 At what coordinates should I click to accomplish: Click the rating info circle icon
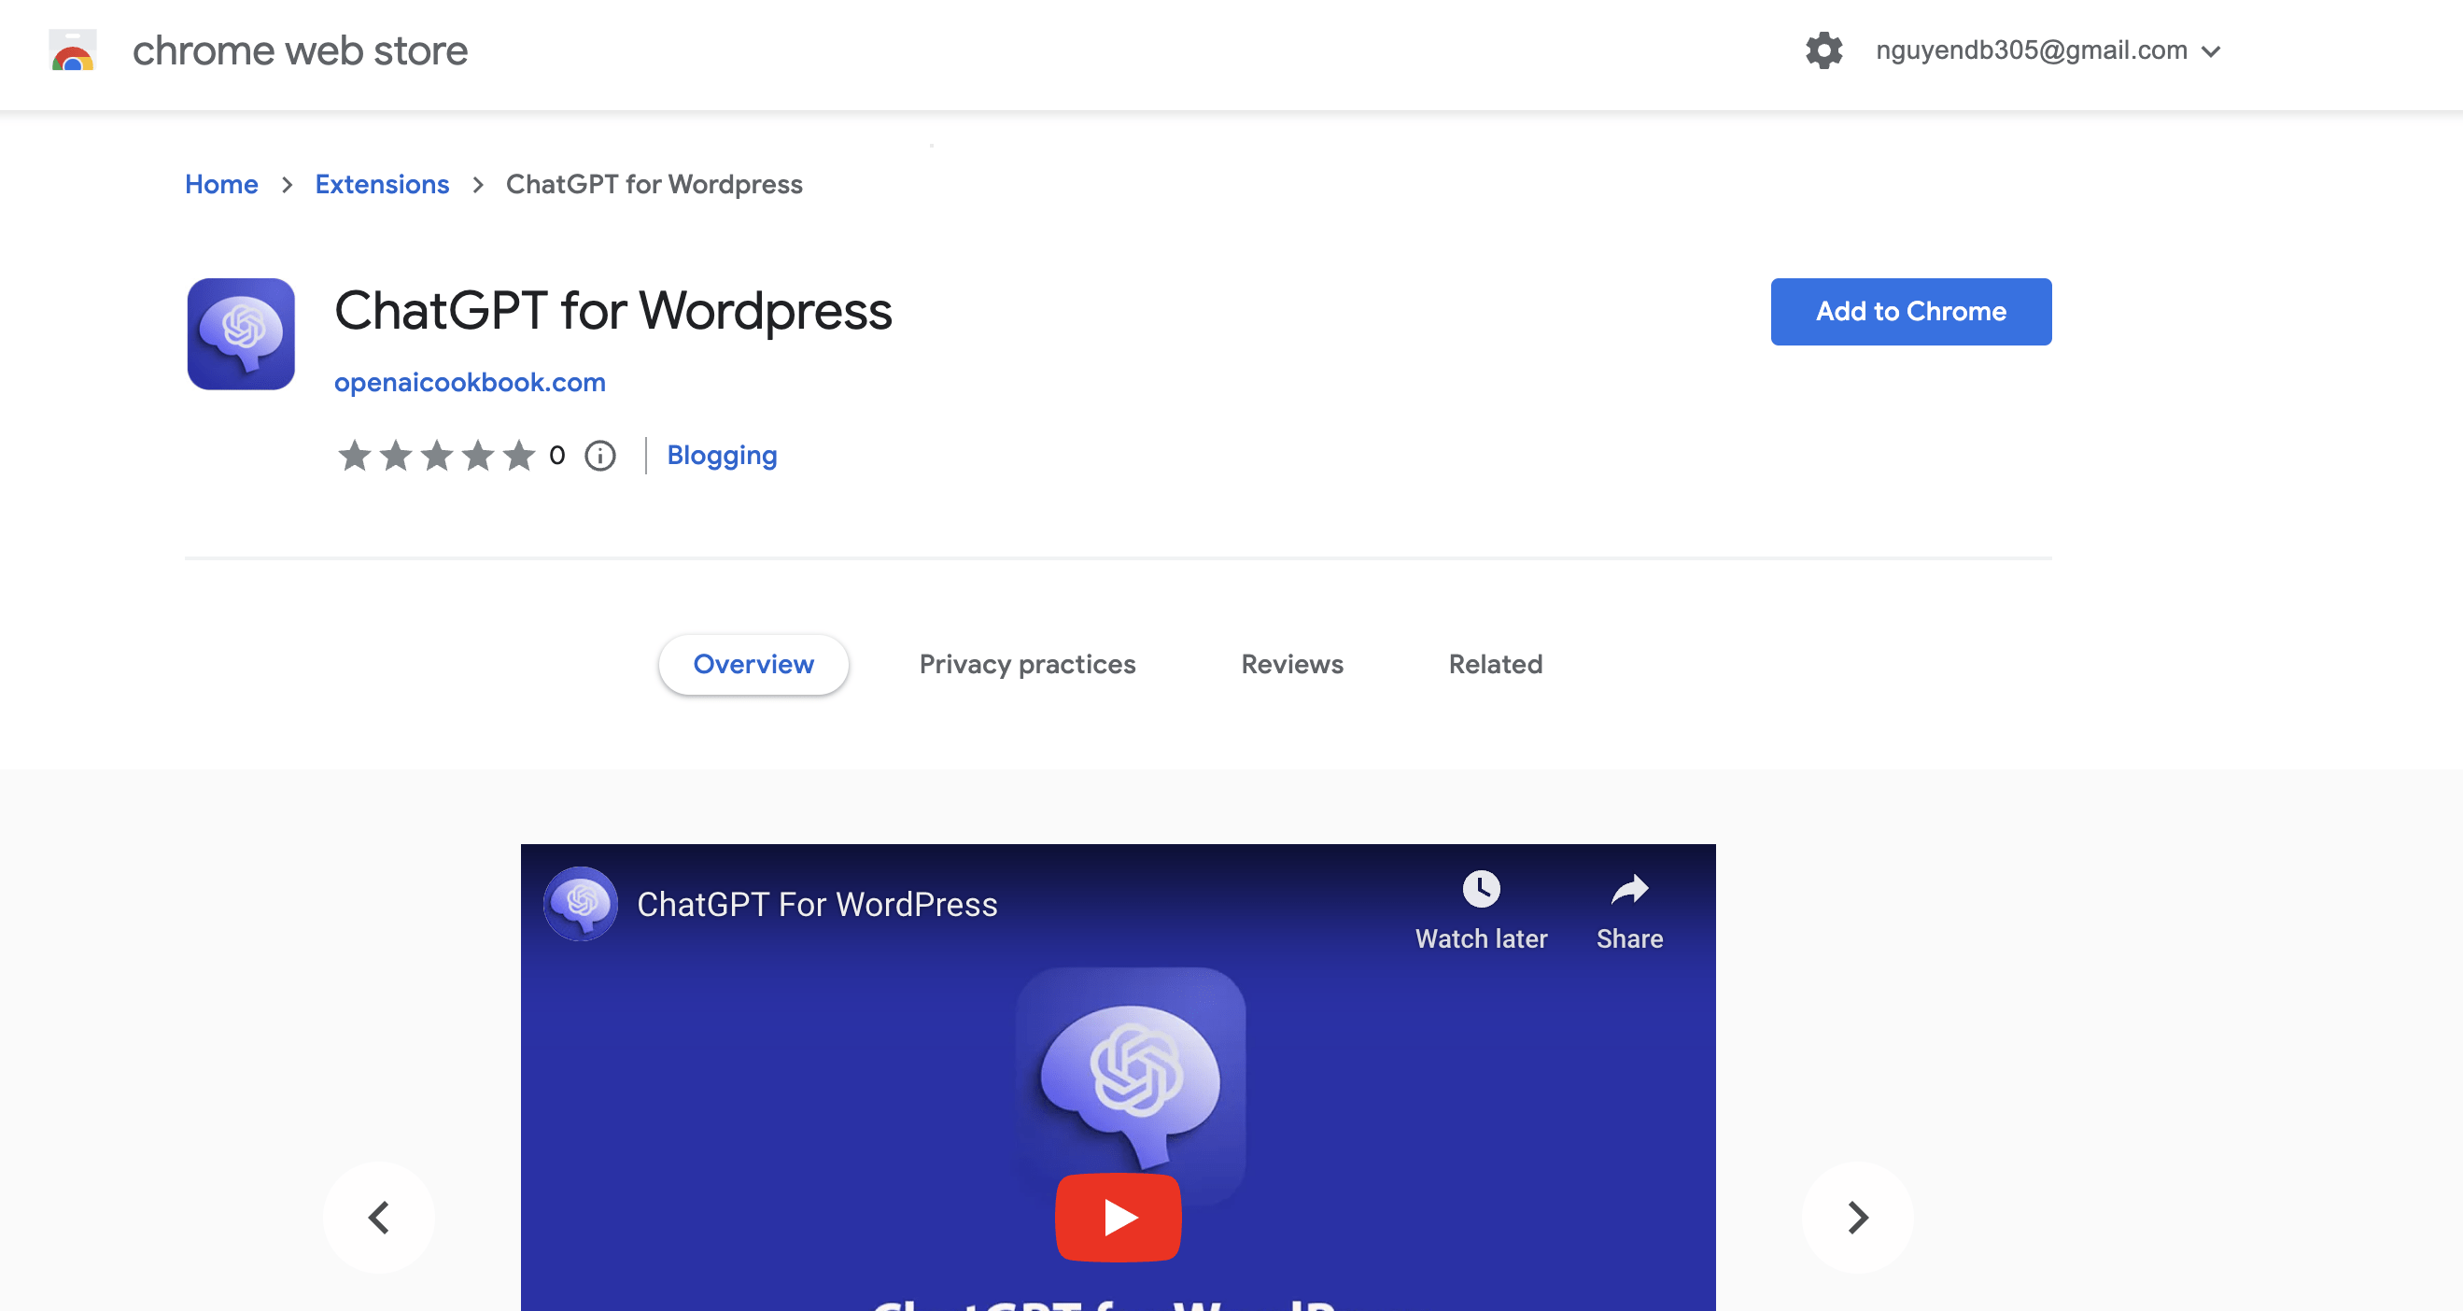pyautogui.click(x=600, y=455)
